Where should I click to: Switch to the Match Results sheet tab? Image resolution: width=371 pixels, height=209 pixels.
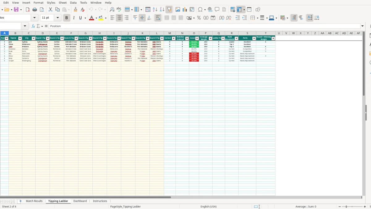(x=34, y=201)
